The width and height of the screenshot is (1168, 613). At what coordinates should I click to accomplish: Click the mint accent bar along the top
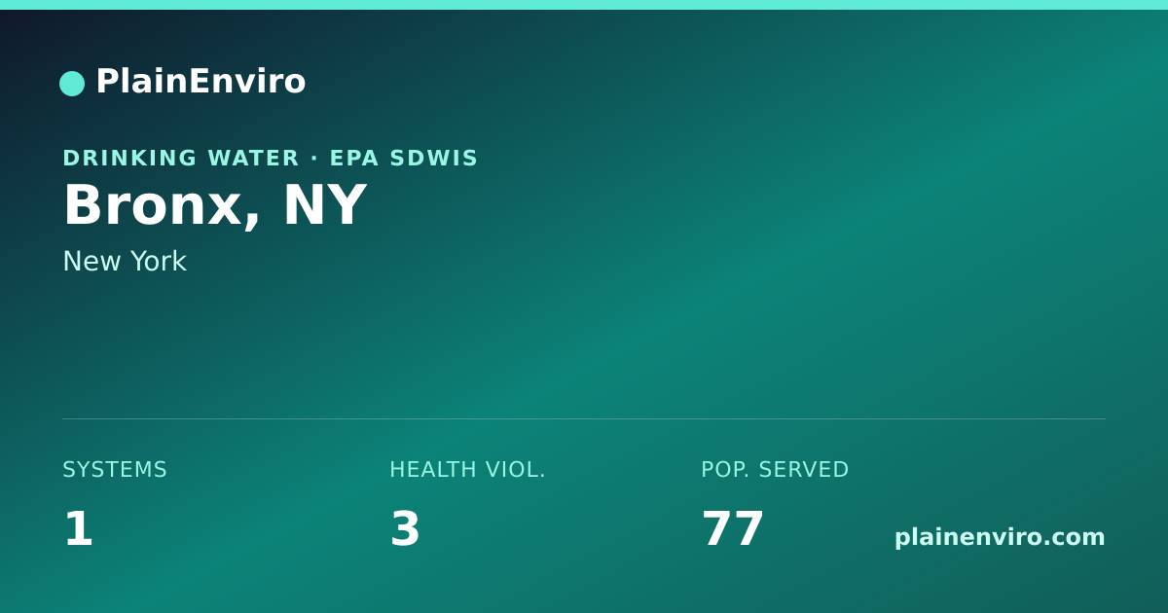click(584, 5)
